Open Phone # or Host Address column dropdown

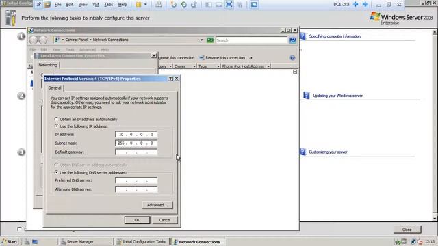click(268, 66)
